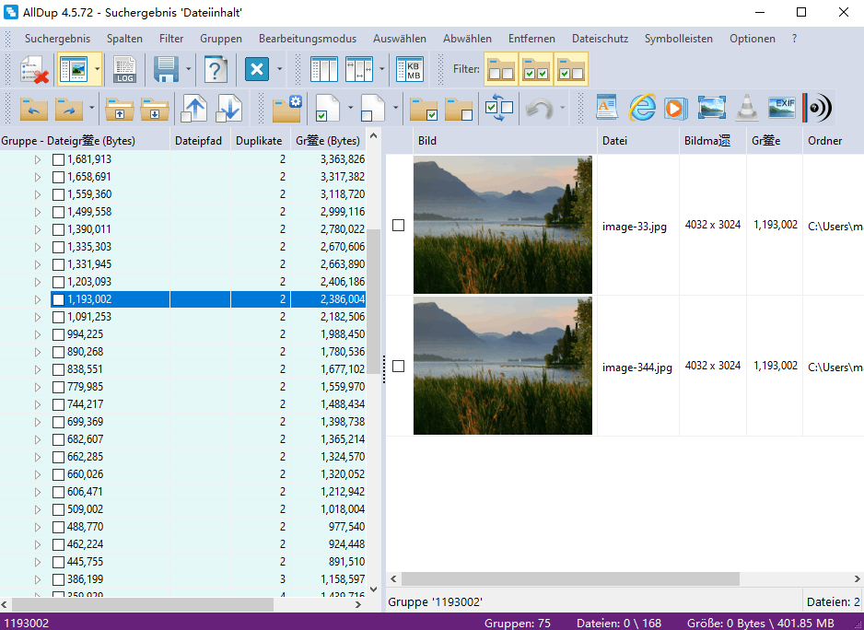This screenshot has width=864, height=630.
Task: Click the orange media player icon
Action: [675, 108]
